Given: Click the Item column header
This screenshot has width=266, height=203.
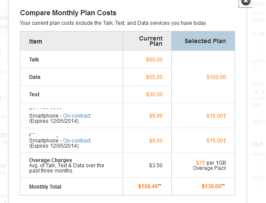Looking at the screenshot, I should click(x=36, y=42).
